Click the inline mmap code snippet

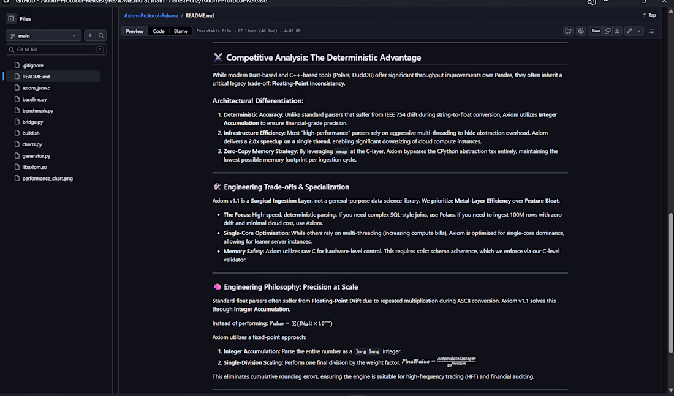click(341, 152)
